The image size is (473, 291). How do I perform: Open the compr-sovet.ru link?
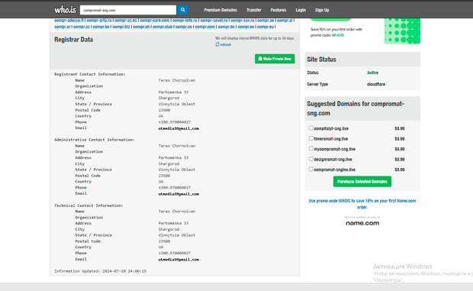click(214, 20)
